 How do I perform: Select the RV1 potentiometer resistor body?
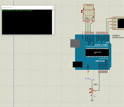pos(92,91)
